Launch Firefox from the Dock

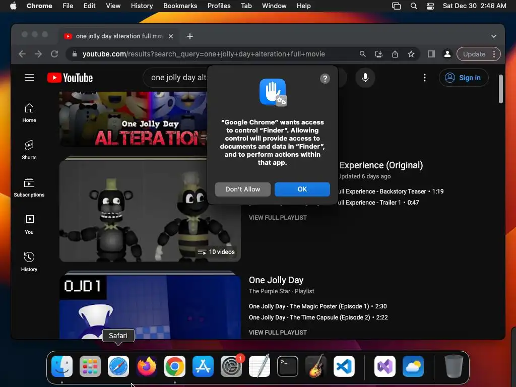click(x=147, y=366)
